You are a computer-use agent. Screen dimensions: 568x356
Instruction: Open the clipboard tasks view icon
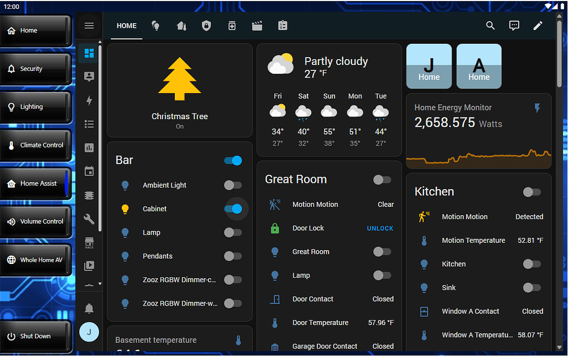click(x=282, y=26)
